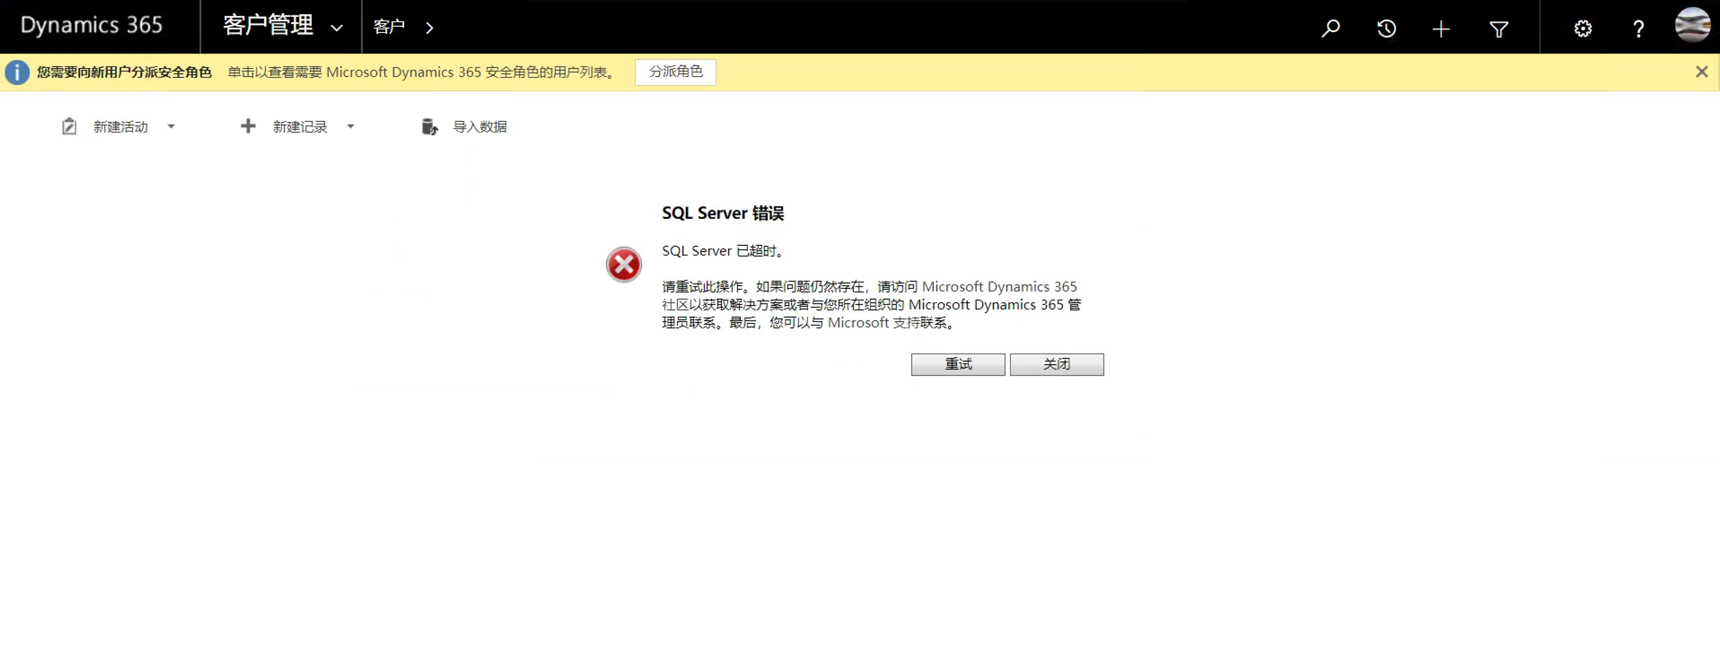Screen dimensions: 1720x647
Task: Click the quick create plus icon
Action: point(1441,28)
